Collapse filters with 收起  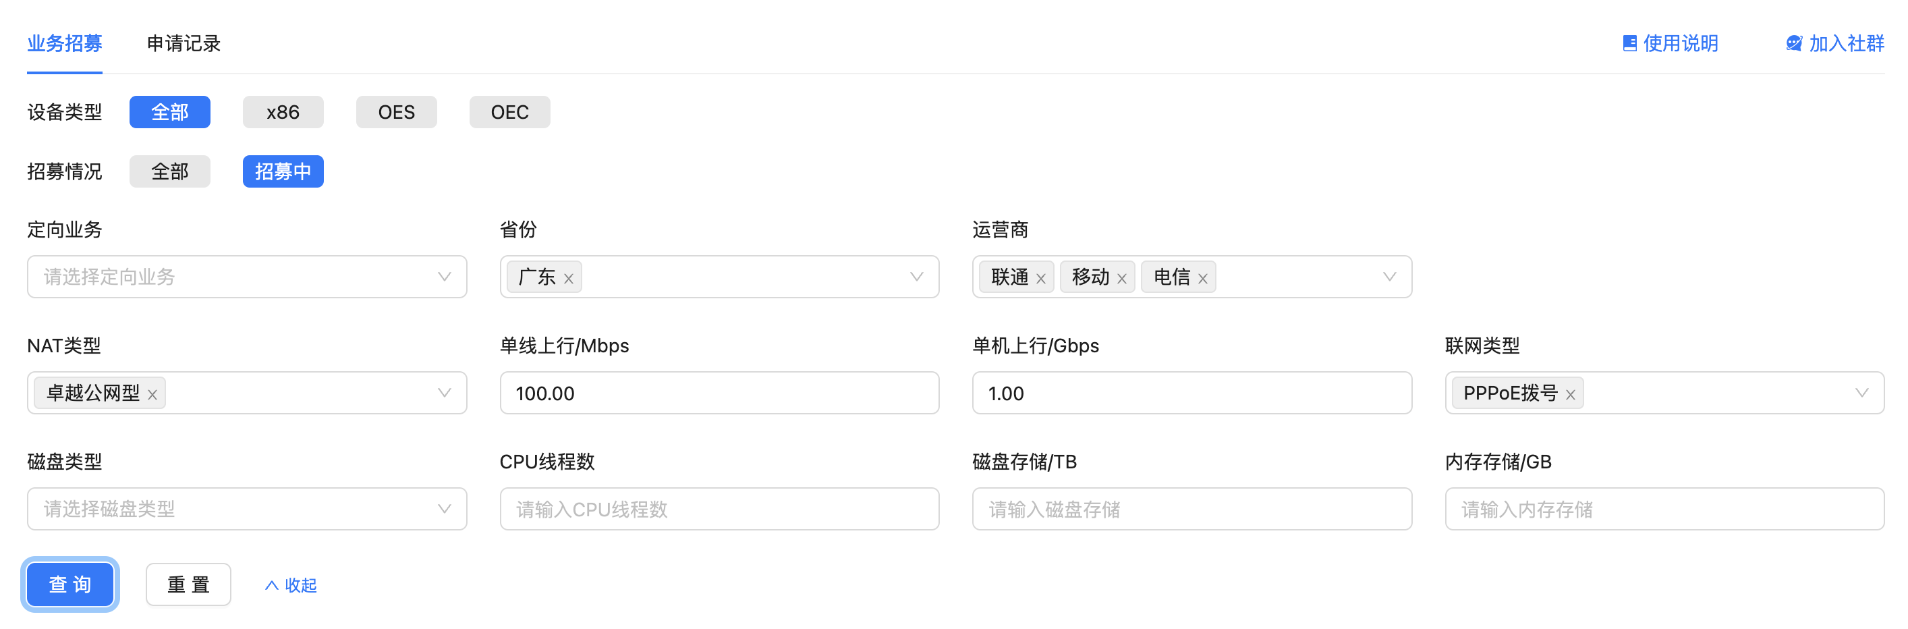291,585
